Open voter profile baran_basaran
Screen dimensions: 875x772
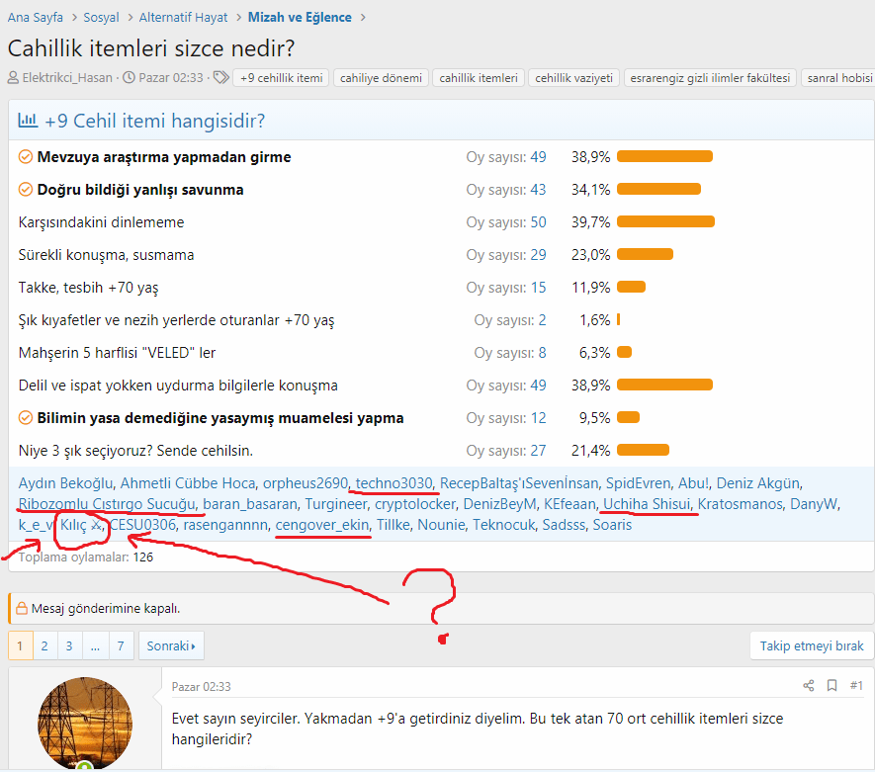(250, 504)
